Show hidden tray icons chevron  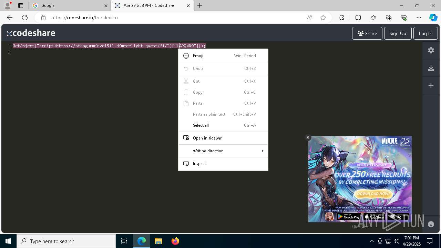click(x=371, y=241)
